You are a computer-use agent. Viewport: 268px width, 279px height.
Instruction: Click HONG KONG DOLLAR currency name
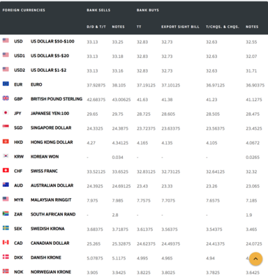coord(52,142)
